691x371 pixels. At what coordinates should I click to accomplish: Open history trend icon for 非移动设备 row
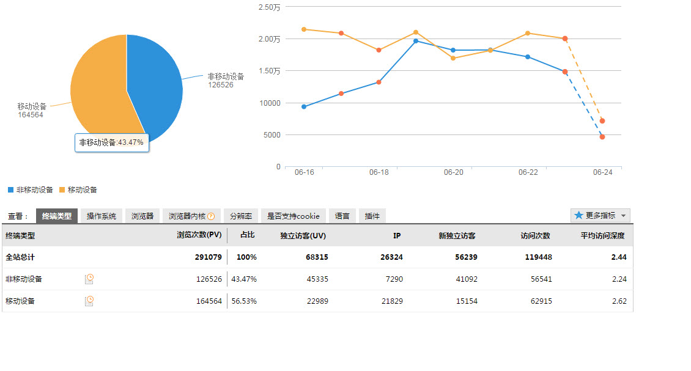point(89,279)
